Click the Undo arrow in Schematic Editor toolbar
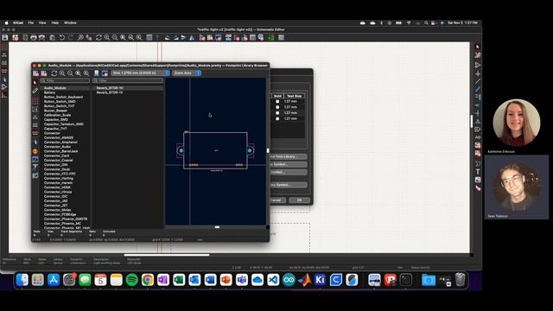The height and width of the screenshot is (311, 553). [61, 37]
